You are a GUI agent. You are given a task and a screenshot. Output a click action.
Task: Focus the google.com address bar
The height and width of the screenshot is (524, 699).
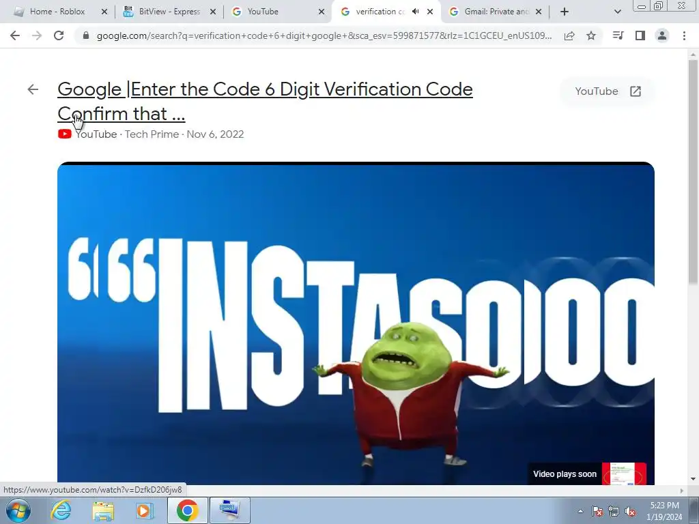[324, 35]
